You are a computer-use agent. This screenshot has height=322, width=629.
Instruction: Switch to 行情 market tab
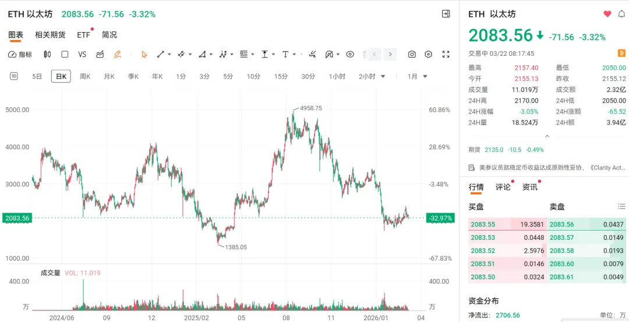476,187
